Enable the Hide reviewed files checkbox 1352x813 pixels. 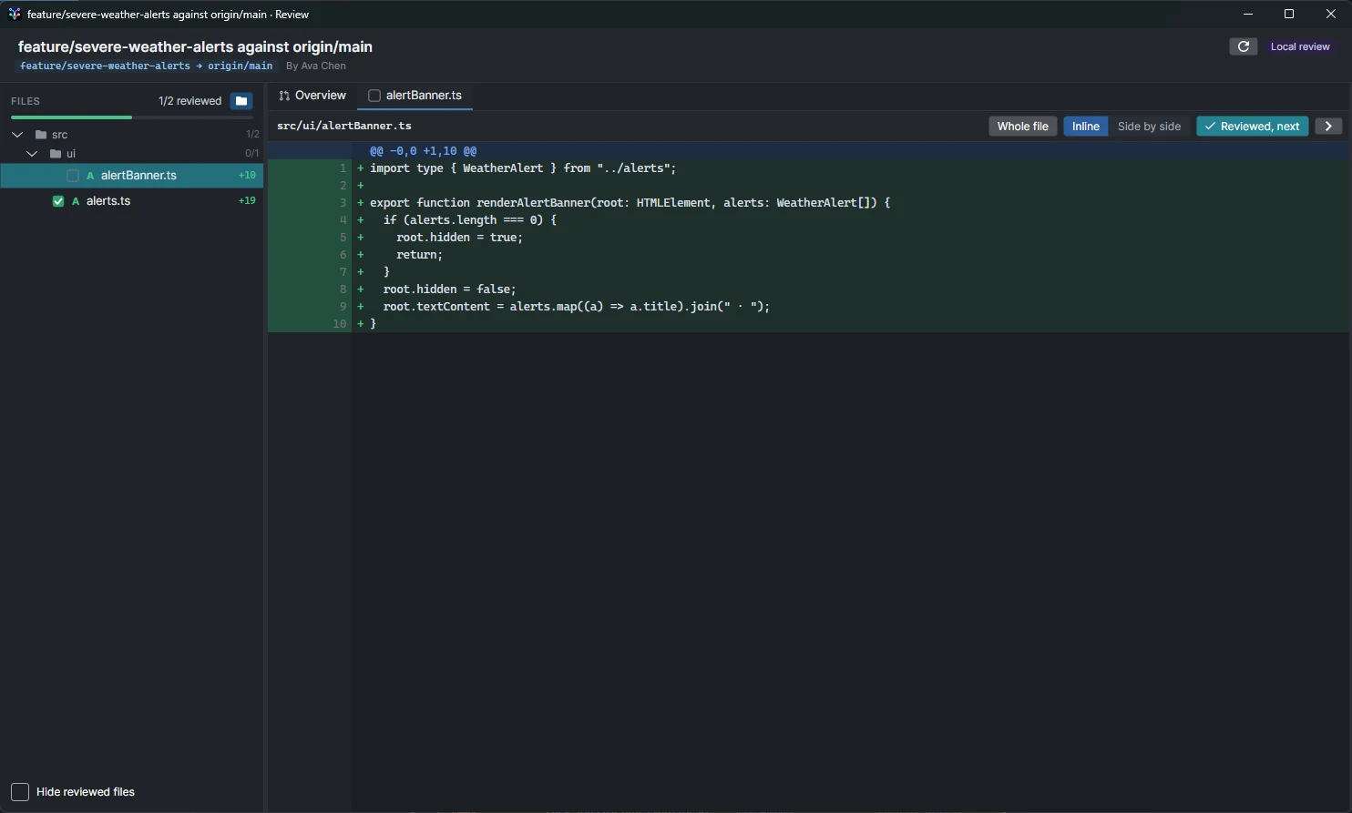click(20, 792)
